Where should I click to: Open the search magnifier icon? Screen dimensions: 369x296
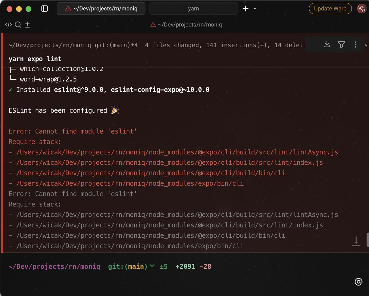click(x=18, y=25)
